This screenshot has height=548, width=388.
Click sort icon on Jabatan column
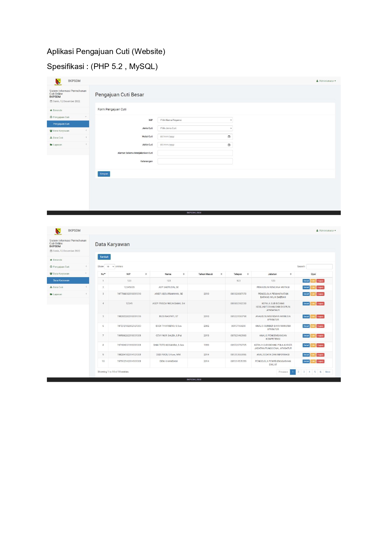tap(290, 274)
